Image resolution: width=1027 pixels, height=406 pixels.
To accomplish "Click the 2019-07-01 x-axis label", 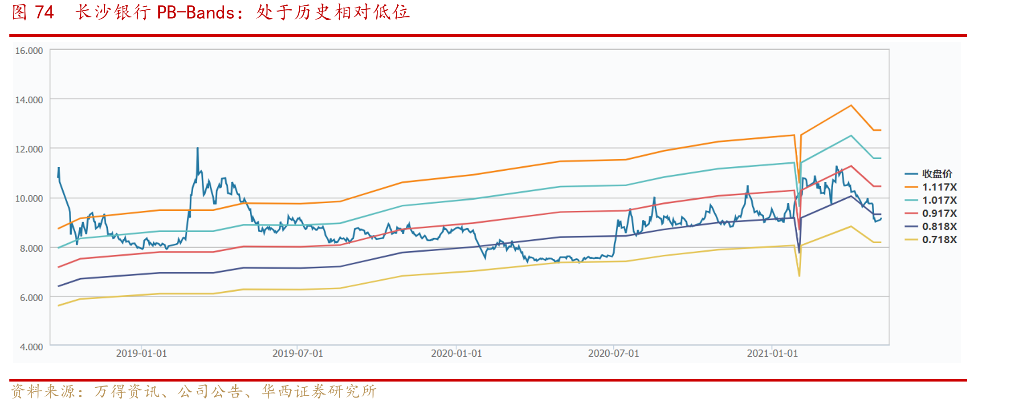I will click(x=298, y=354).
